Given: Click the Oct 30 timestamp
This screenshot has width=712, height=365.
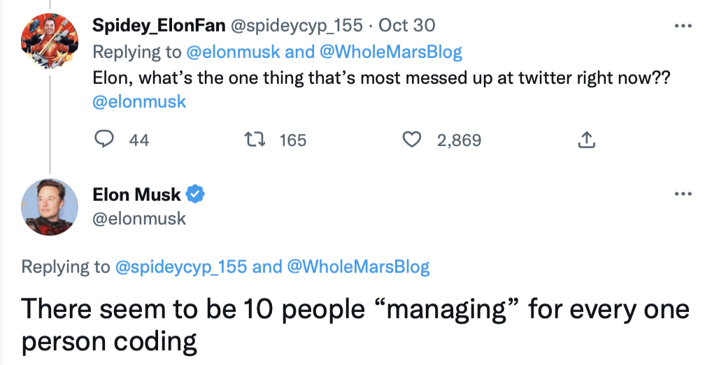Looking at the screenshot, I should [406, 26].
